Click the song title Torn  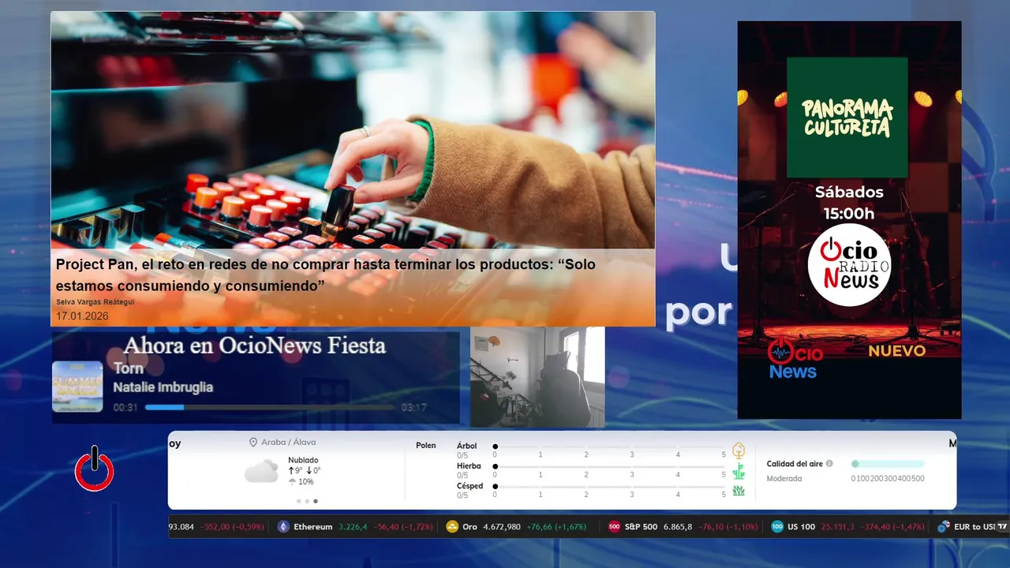tap(128, 368)
